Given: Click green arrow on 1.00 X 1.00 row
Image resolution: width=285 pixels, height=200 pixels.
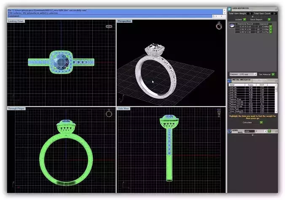Looking at the screenshot, I should 271,32.
